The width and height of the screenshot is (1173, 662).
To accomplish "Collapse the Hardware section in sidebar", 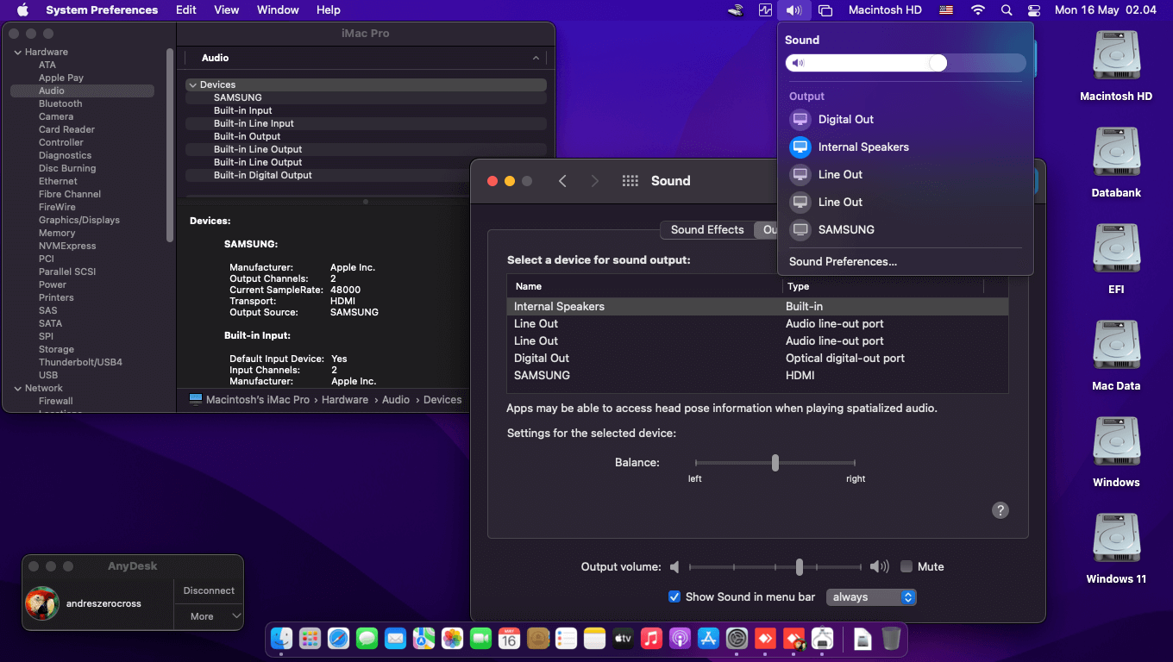I will click(x=17, y=53).
